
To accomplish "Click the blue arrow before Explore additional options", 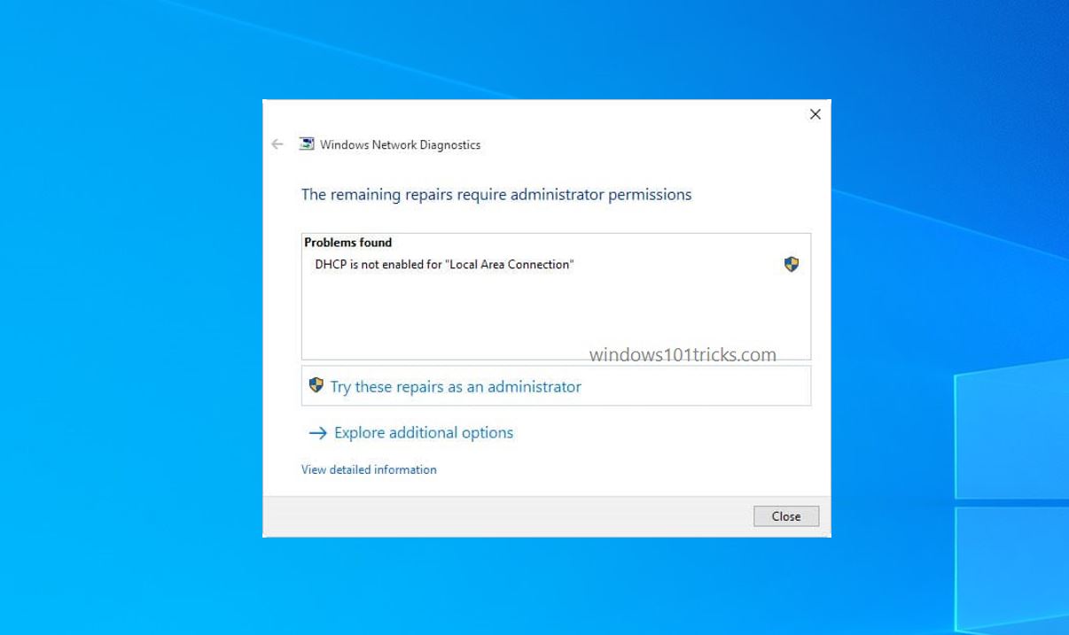I will click(316, 432).
